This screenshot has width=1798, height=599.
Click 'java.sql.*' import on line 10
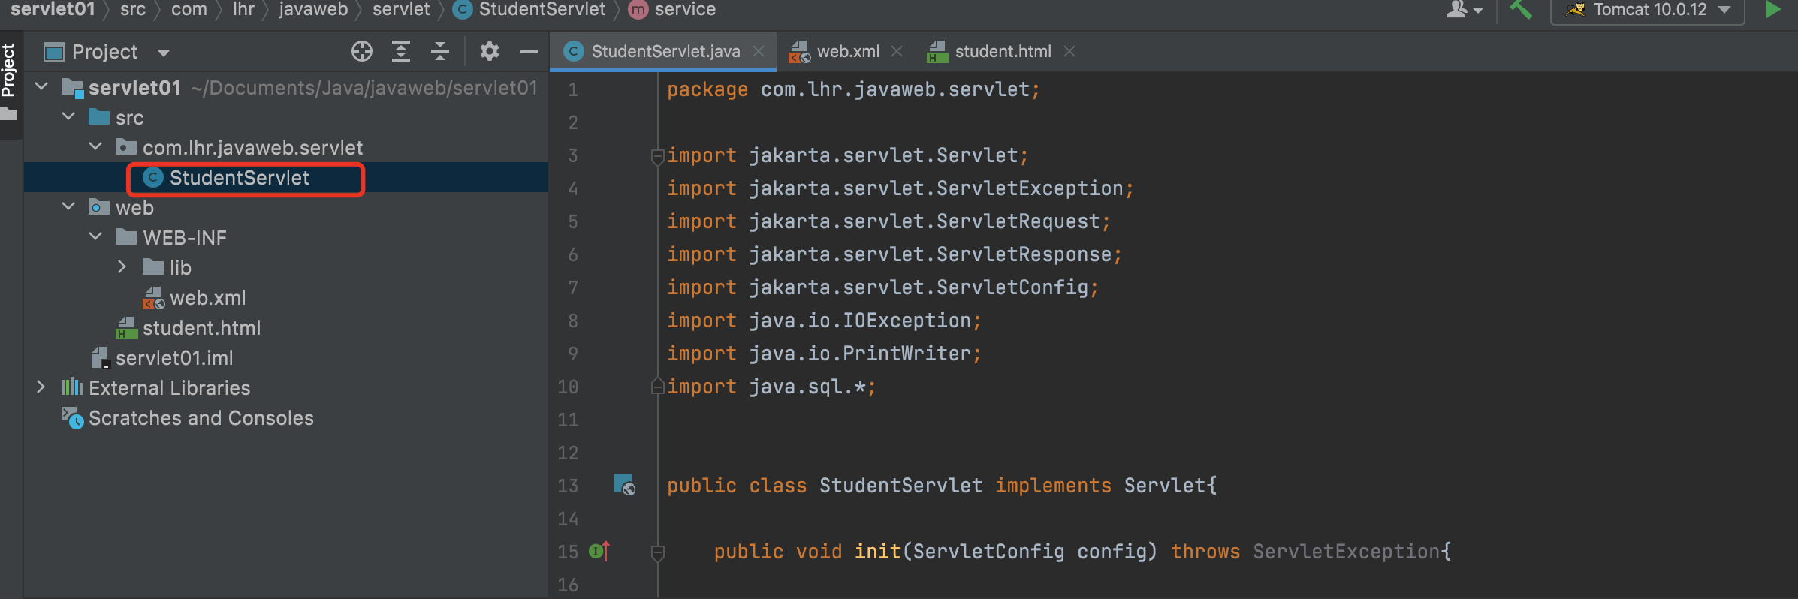click(x=807, y=387)
